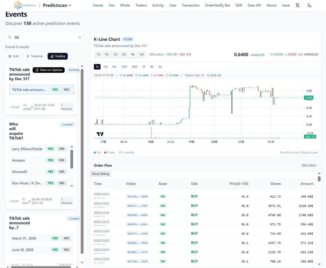Open maker address 0x8c7c...71d7
This screenshot has height=268, width=326.
pos(138,206)
